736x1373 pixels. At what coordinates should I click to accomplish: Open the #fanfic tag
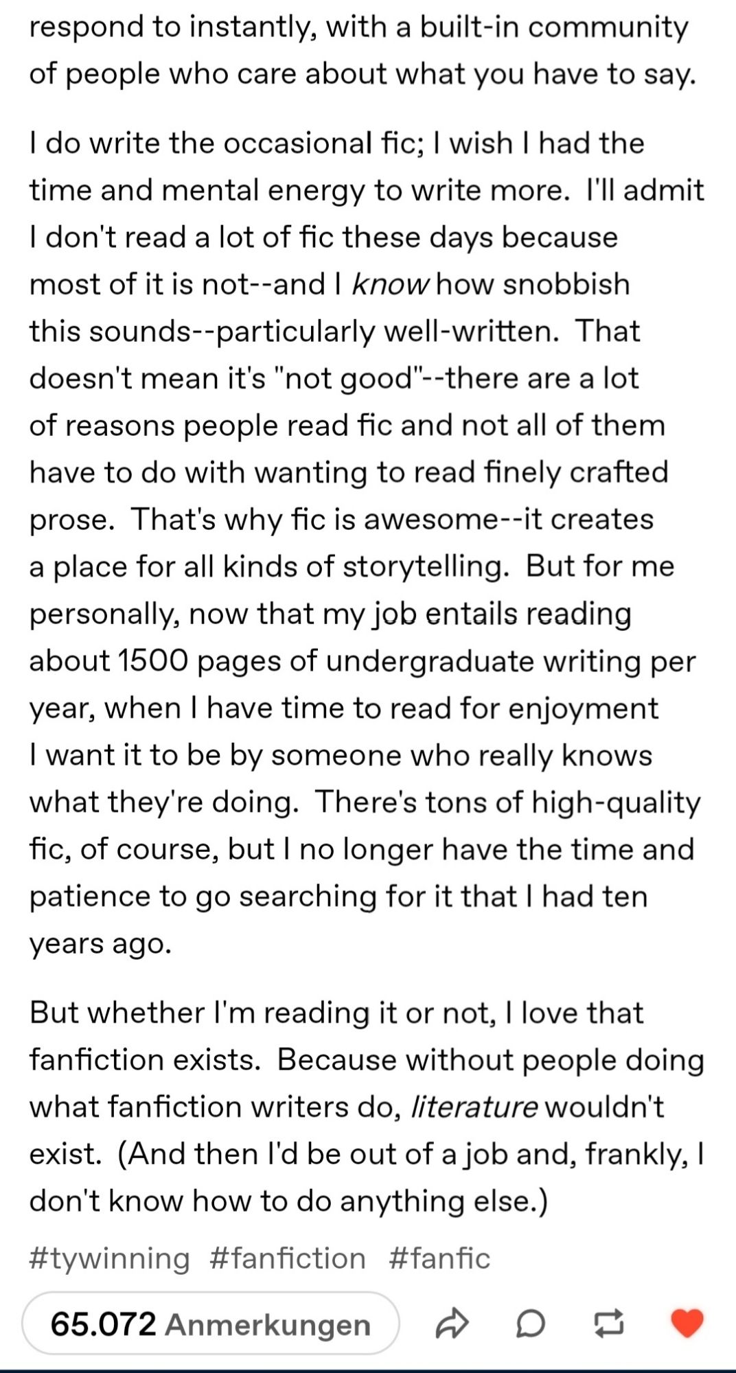pos(440,1258)
